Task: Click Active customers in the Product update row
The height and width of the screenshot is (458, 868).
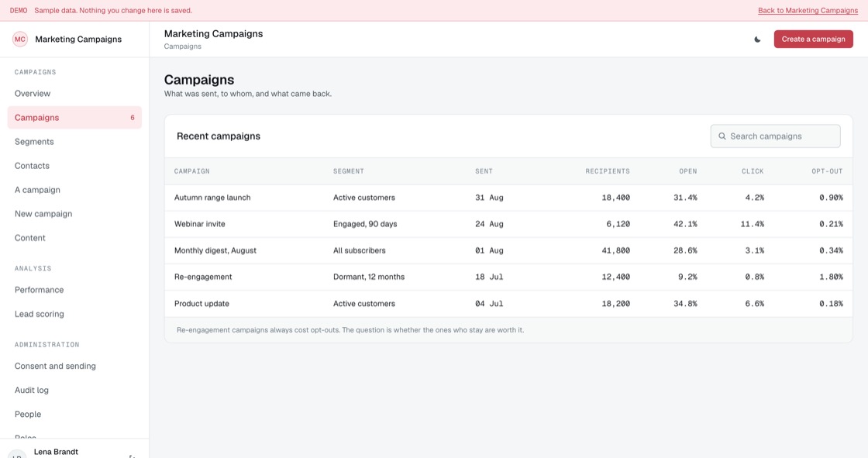Action: pyautogui.click(x=364, y=304)
